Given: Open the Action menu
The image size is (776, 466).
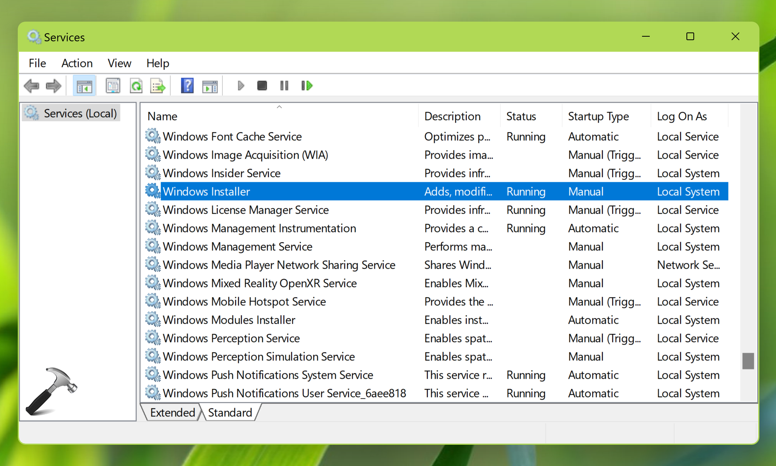Looking at the screenshot, I should point(77,63).
